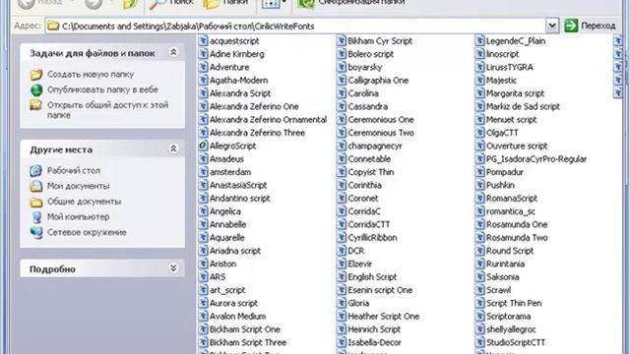Open Сетевое окружение link
This screenshot has width=630, height=354.
[x=87, y=232]
